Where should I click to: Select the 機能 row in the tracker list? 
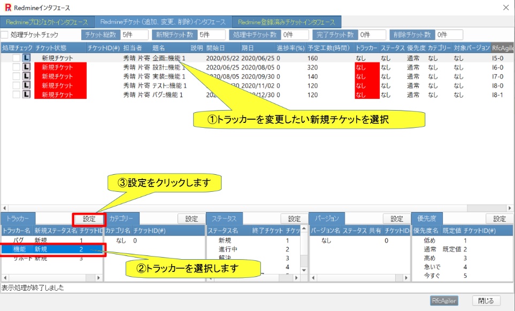52,250
